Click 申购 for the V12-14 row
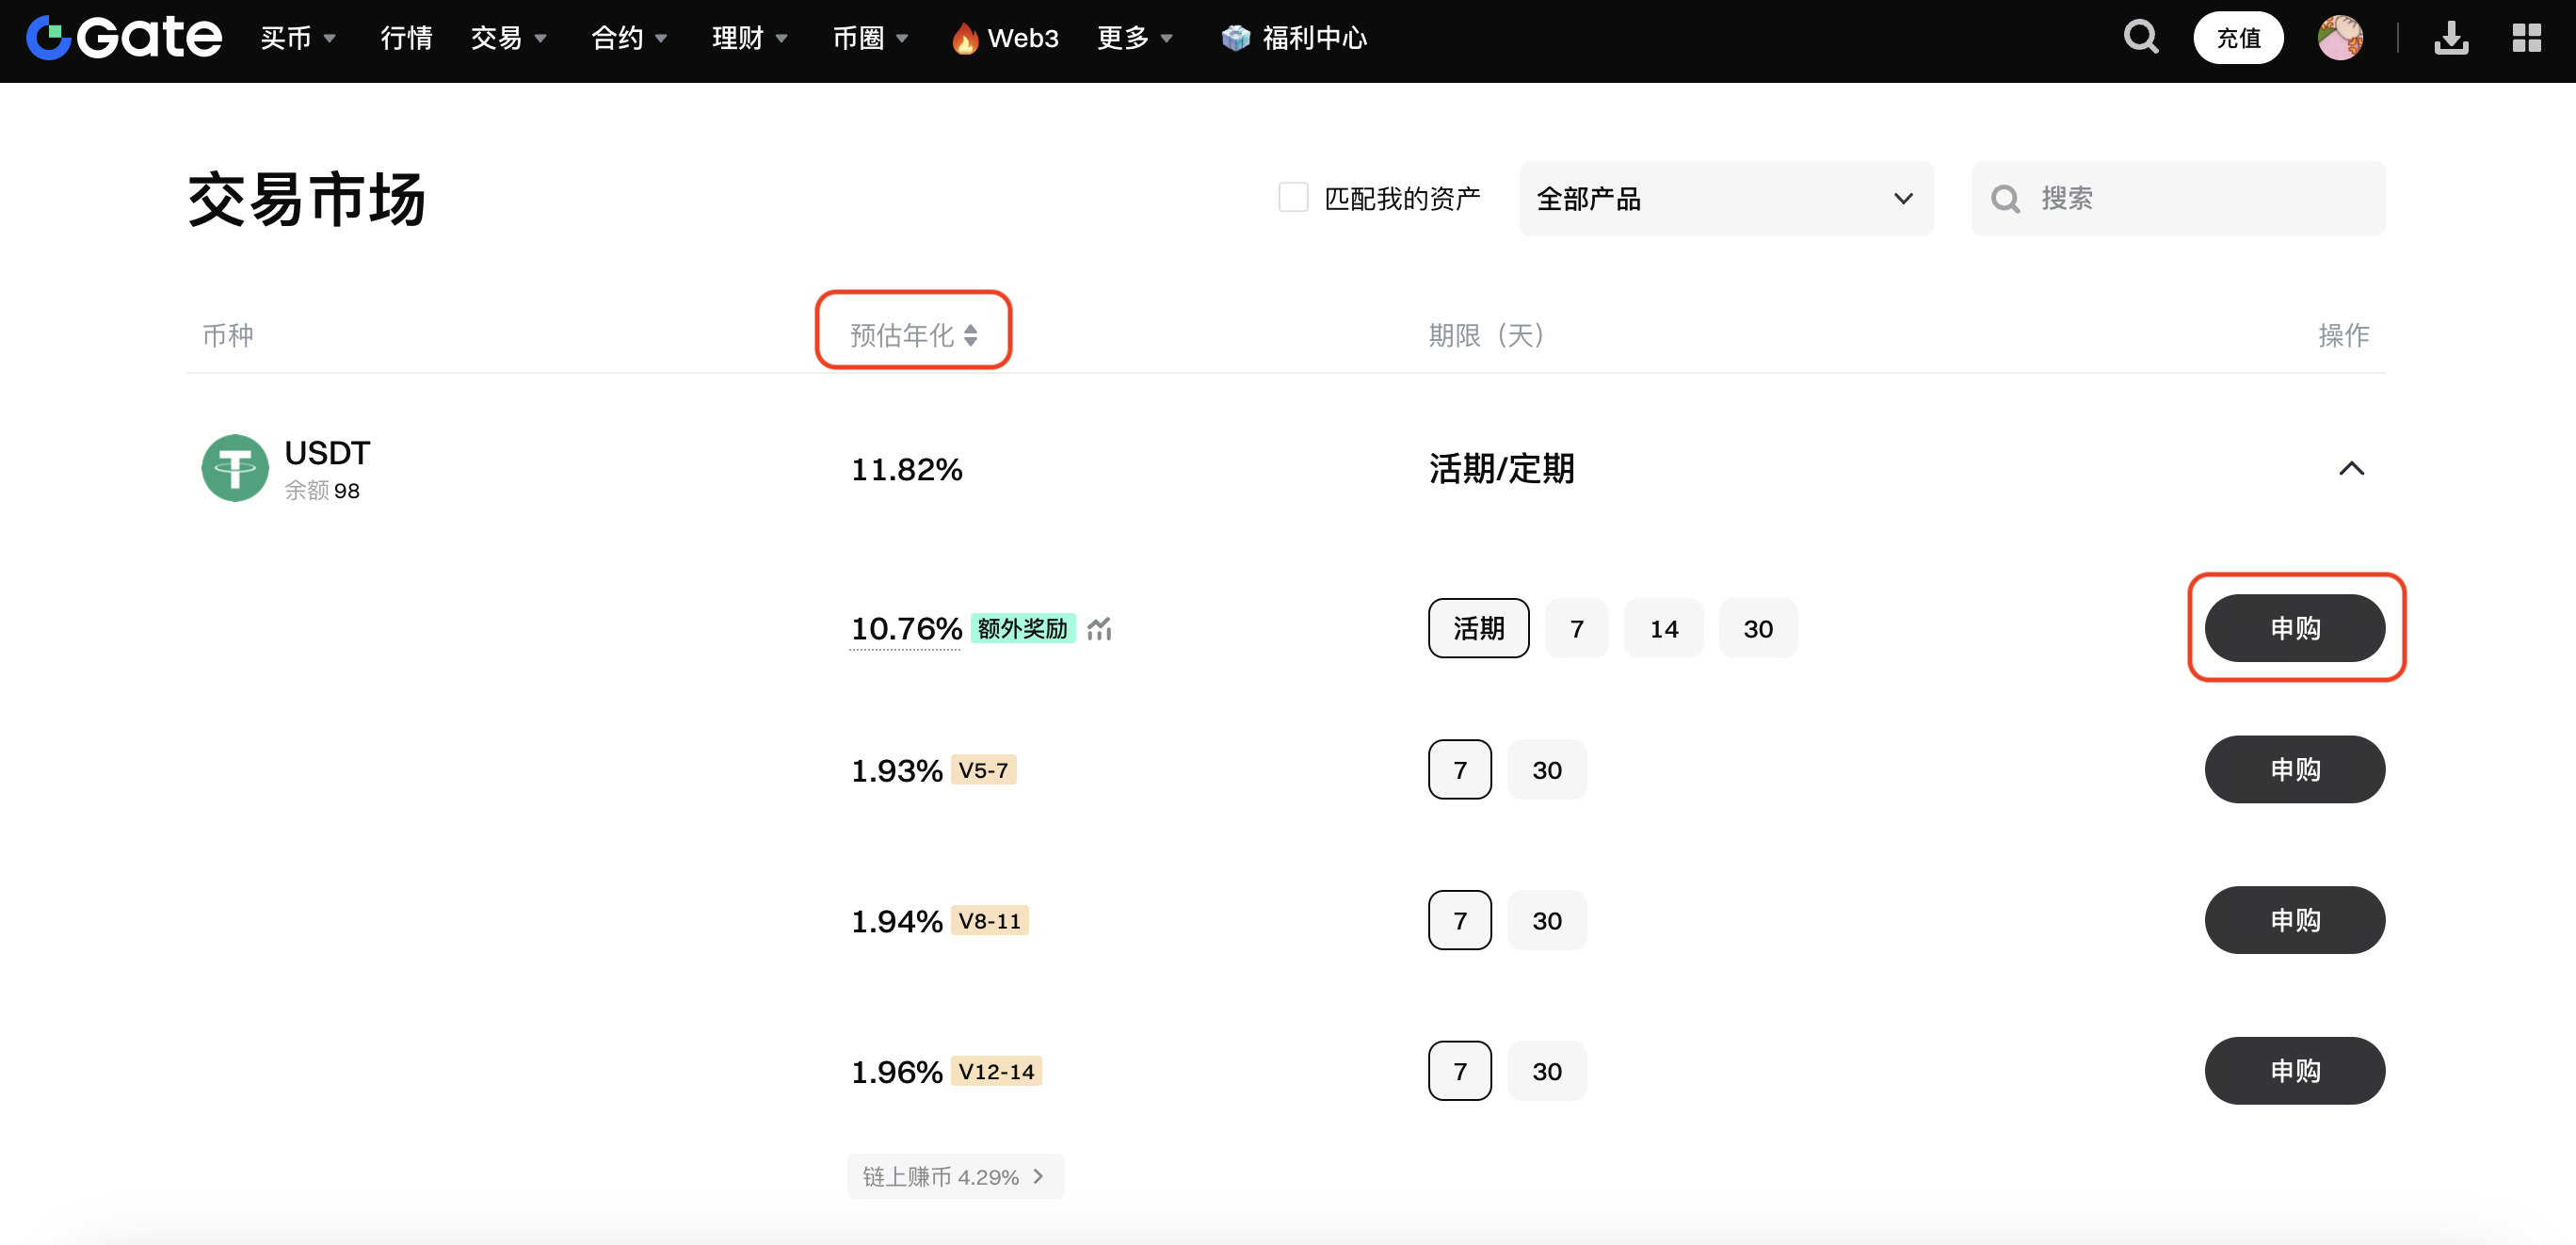 point(2294,1071)
